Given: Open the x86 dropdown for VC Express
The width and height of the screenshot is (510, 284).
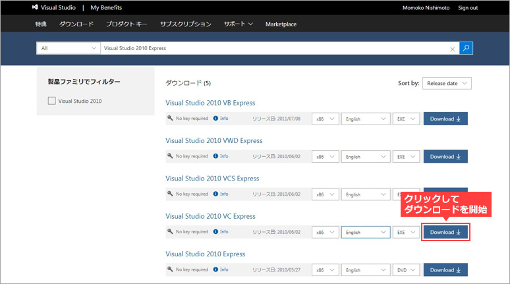Looking at the screenshot, I should pos(326,233).
